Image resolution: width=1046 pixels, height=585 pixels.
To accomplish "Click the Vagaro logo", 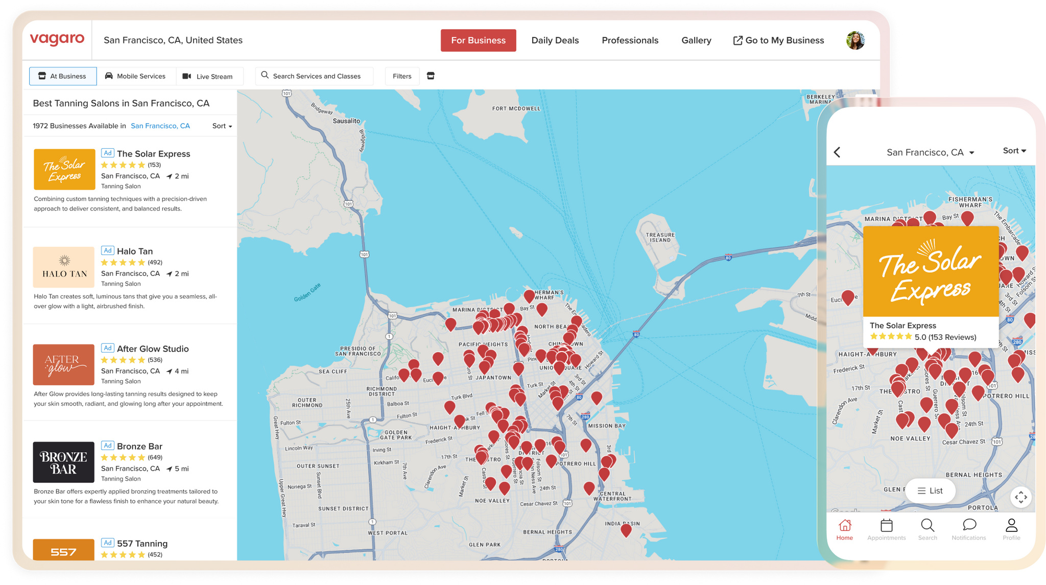I will (57, 39).
